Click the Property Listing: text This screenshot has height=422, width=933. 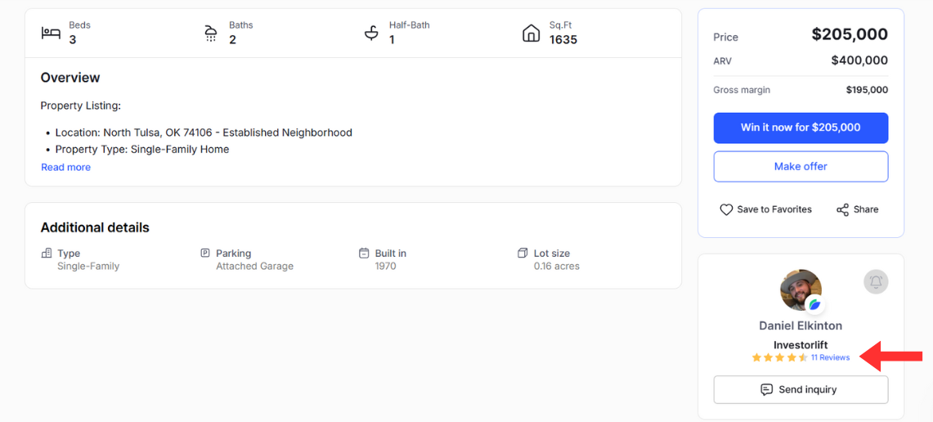tap(80, 106)
